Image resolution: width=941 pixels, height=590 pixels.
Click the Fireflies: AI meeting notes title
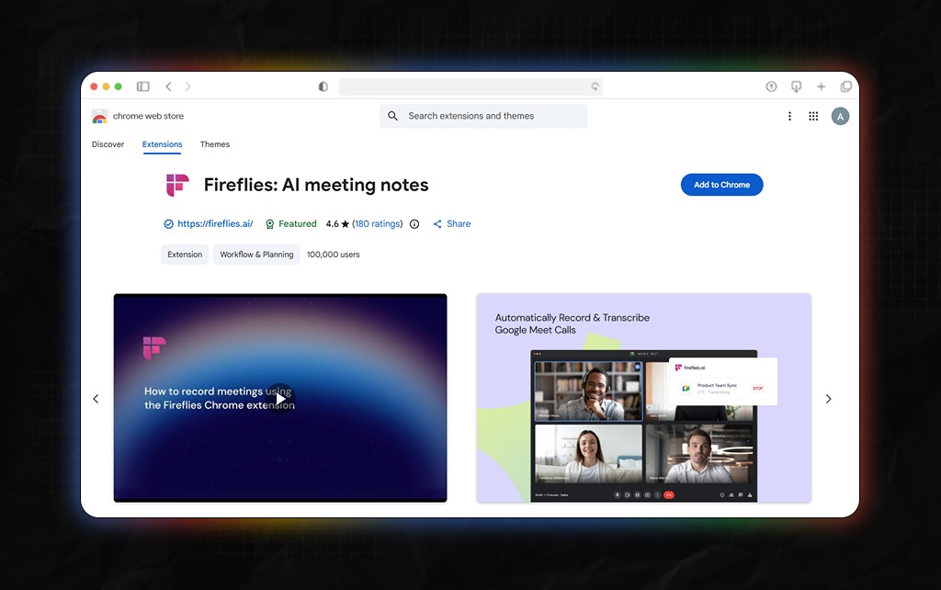click(316, 185)
